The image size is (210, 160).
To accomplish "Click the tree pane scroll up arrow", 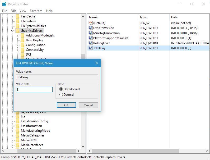I will click(x=83, y=16).
